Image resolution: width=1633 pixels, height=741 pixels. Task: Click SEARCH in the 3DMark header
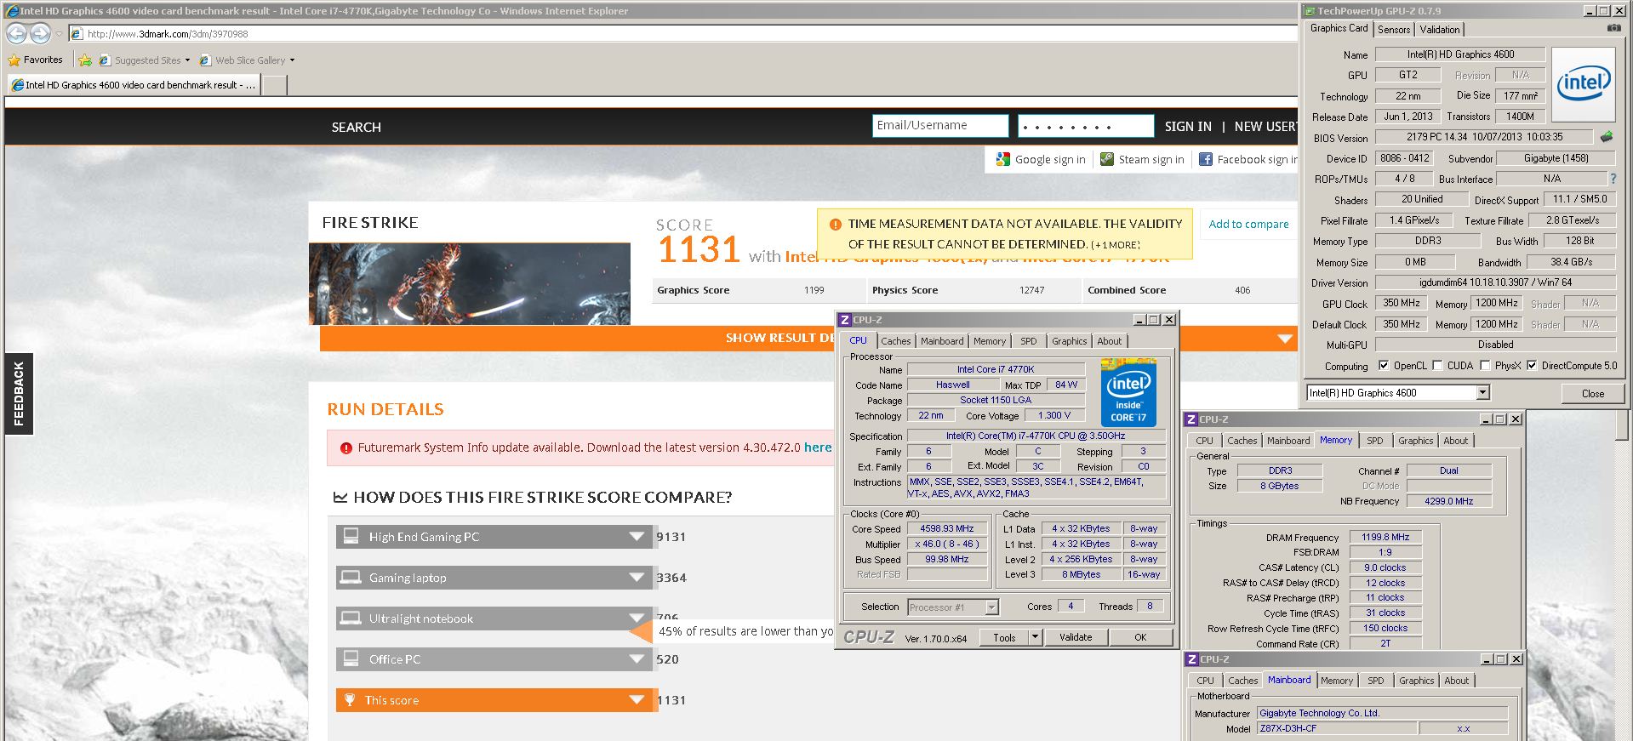pos(356,128)
